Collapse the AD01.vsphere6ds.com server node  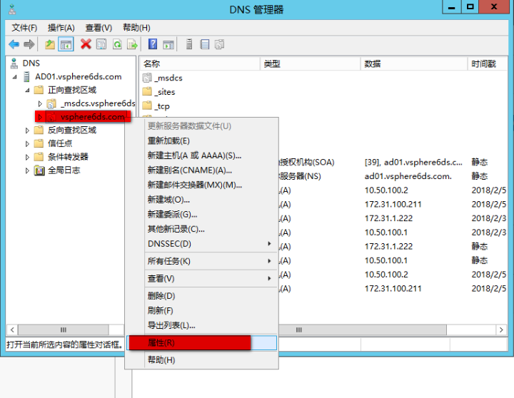click(15, 77)
